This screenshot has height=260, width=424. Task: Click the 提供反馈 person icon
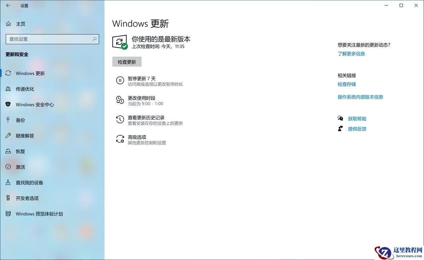(340, 128)
